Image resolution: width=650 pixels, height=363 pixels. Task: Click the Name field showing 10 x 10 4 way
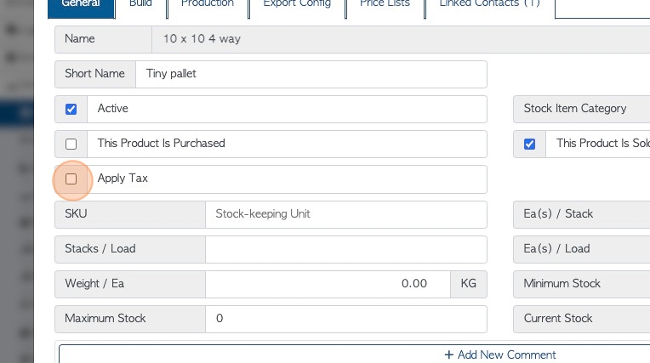[x=401, y=39]
